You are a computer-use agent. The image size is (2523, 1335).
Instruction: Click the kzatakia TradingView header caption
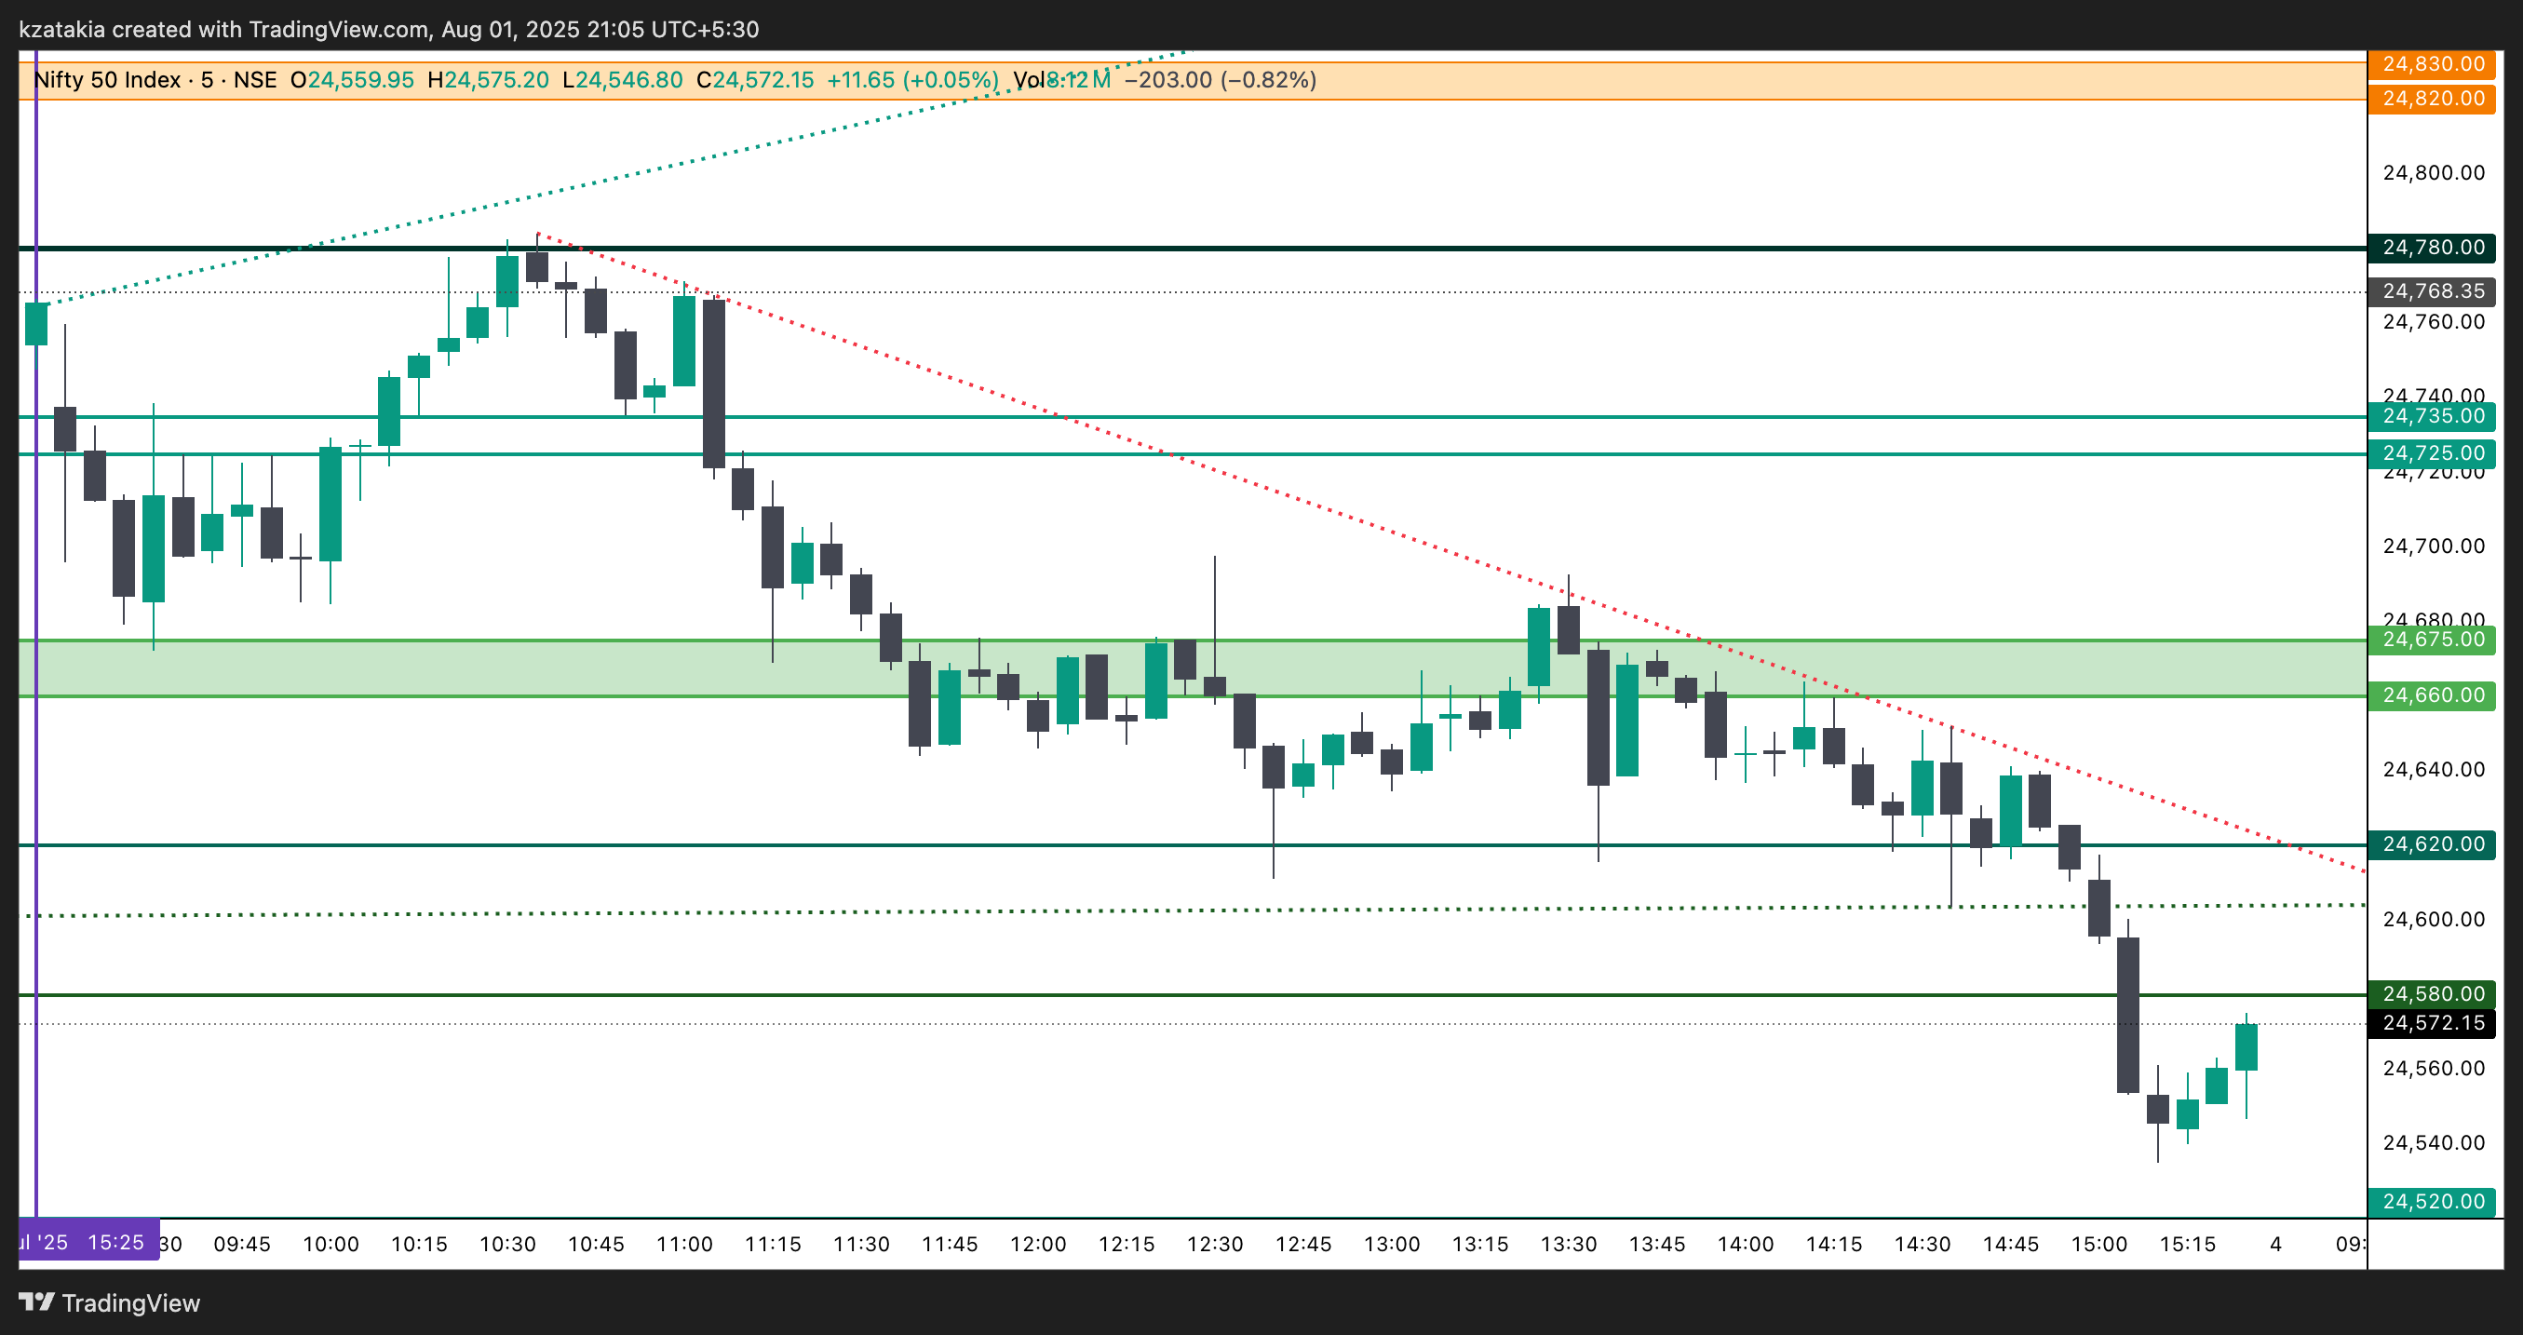[x=389, y=30]
